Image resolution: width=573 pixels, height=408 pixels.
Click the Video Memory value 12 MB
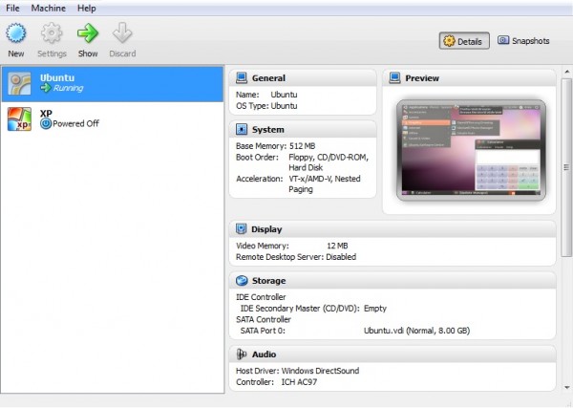(x=337, y=246)
